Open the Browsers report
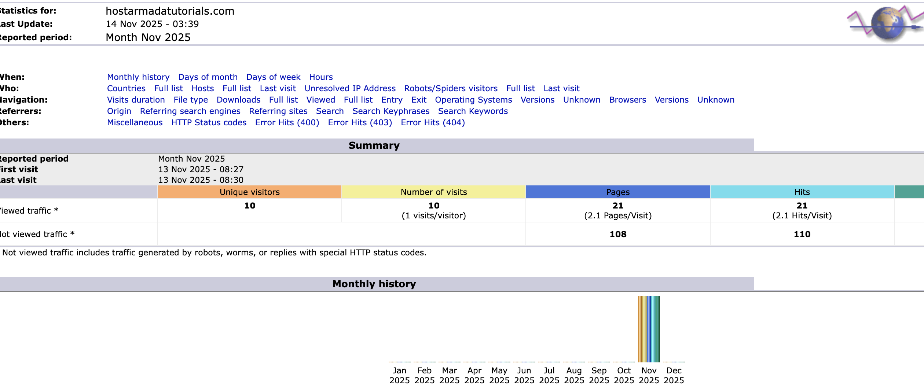The width and height of the screenshot is (924, 384). (x=627, y=100)
